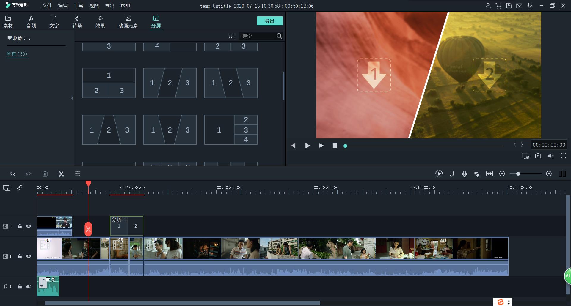Image resolution: width=571 pixels, height=306 pixels.
Task: Open the 动画元素 elements tab
Action: tap(128, 22)
